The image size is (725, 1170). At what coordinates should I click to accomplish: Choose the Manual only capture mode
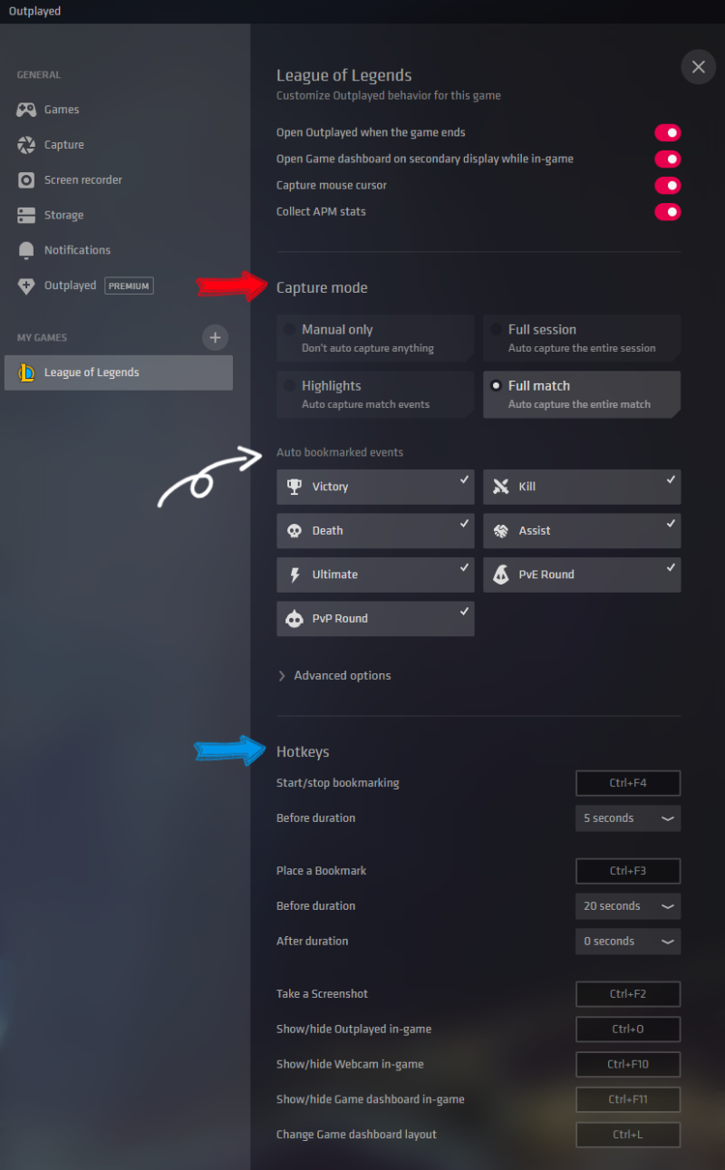[x=375, y=338]
